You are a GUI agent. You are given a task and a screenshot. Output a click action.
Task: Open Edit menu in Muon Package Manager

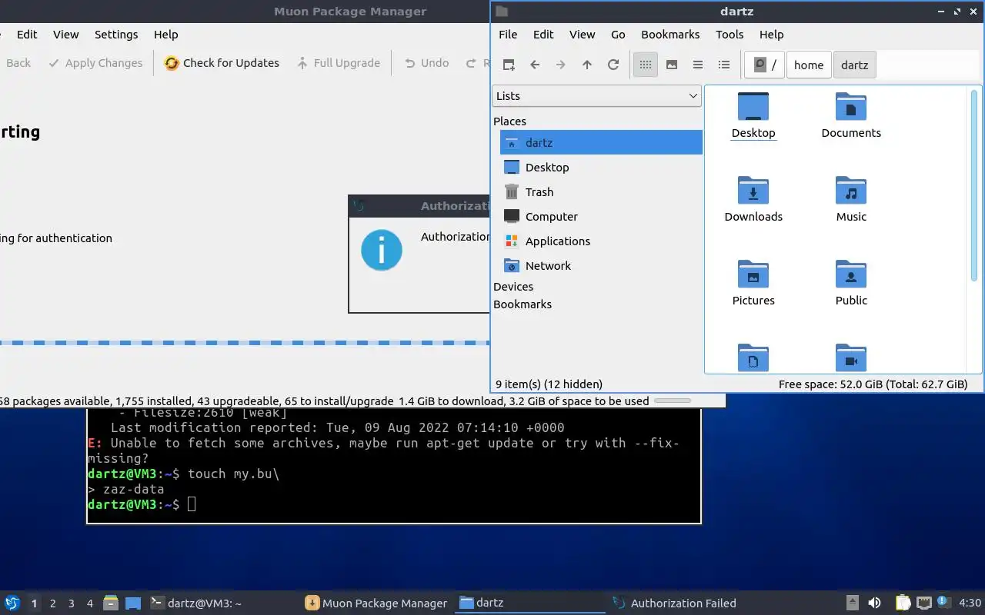27,34
